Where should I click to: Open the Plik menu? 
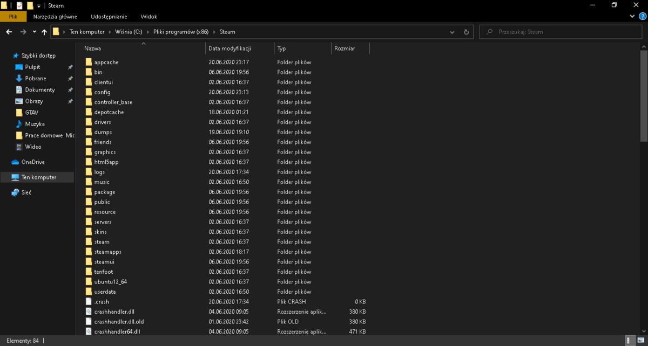point(13,17)
